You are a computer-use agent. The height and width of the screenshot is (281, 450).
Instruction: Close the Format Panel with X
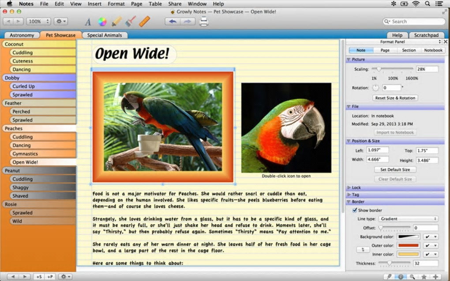pyautogui.click(x=446, y=42)
